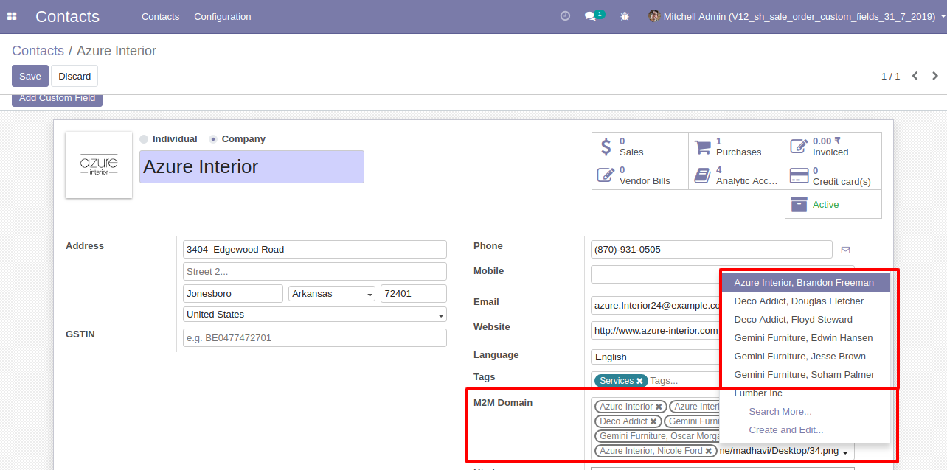This screenshot has width=947, height=470.
Task: Open the conversations chat icon
Action: pyautogui.click(x=590, y=16)
